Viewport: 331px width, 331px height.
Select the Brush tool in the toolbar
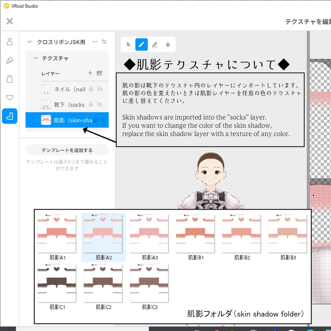[141, 44]
